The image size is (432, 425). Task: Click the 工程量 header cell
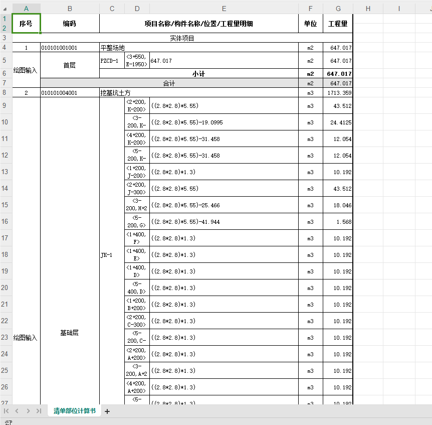coord(338,24)
